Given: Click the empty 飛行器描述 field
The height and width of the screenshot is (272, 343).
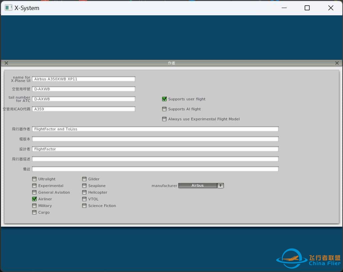Looking at the screenshot, I should (x=155, y=159).
